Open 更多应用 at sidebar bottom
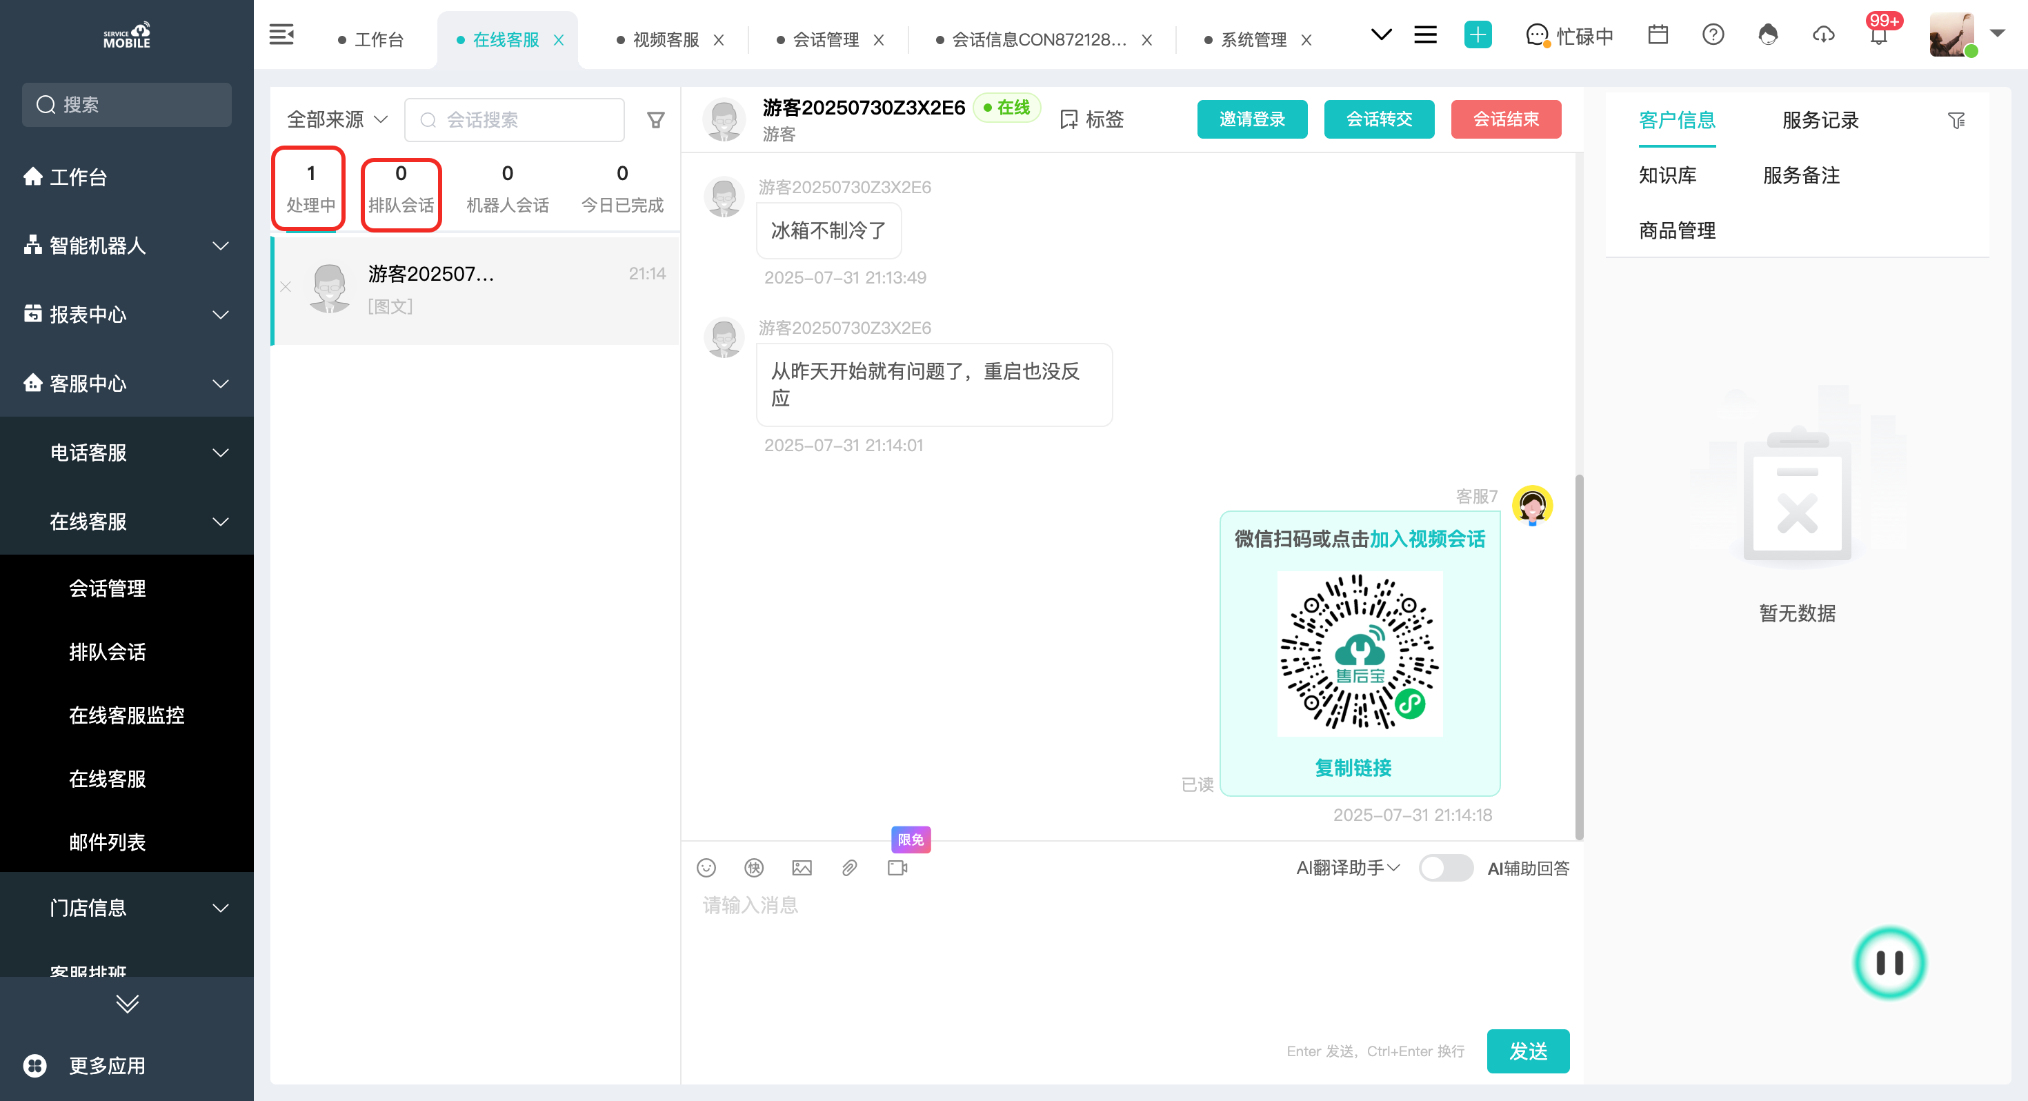 pyautogui.click(x=85, y=1066)
